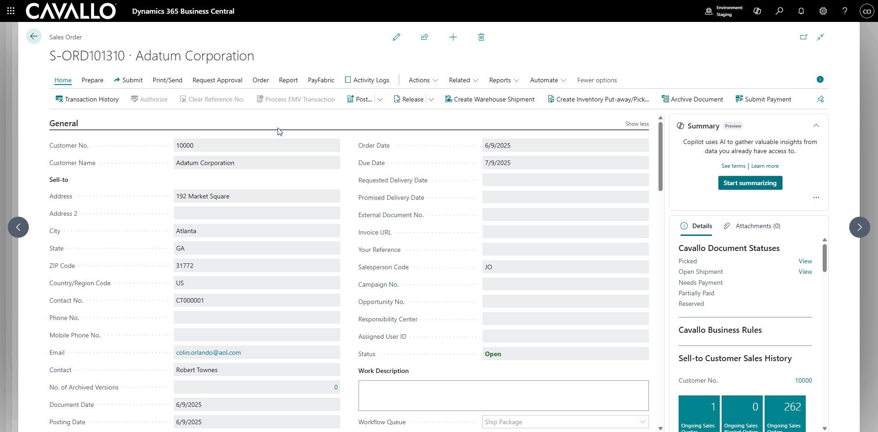
Task: Switch to Attachments (0) tab
Action: pos(752,226)
